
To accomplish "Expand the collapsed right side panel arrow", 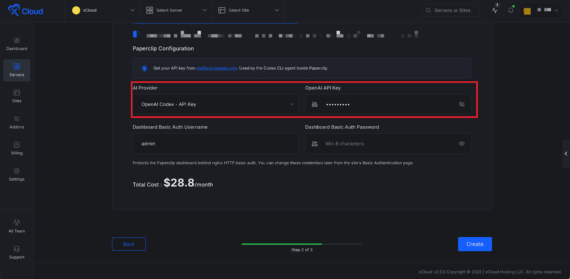I will (566, 154).
